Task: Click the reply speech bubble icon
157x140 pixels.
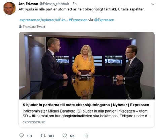Action: point(22,135)
